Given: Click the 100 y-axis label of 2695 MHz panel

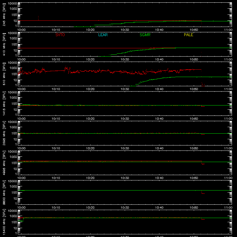Looking at the screenshot, I should 14,133.
